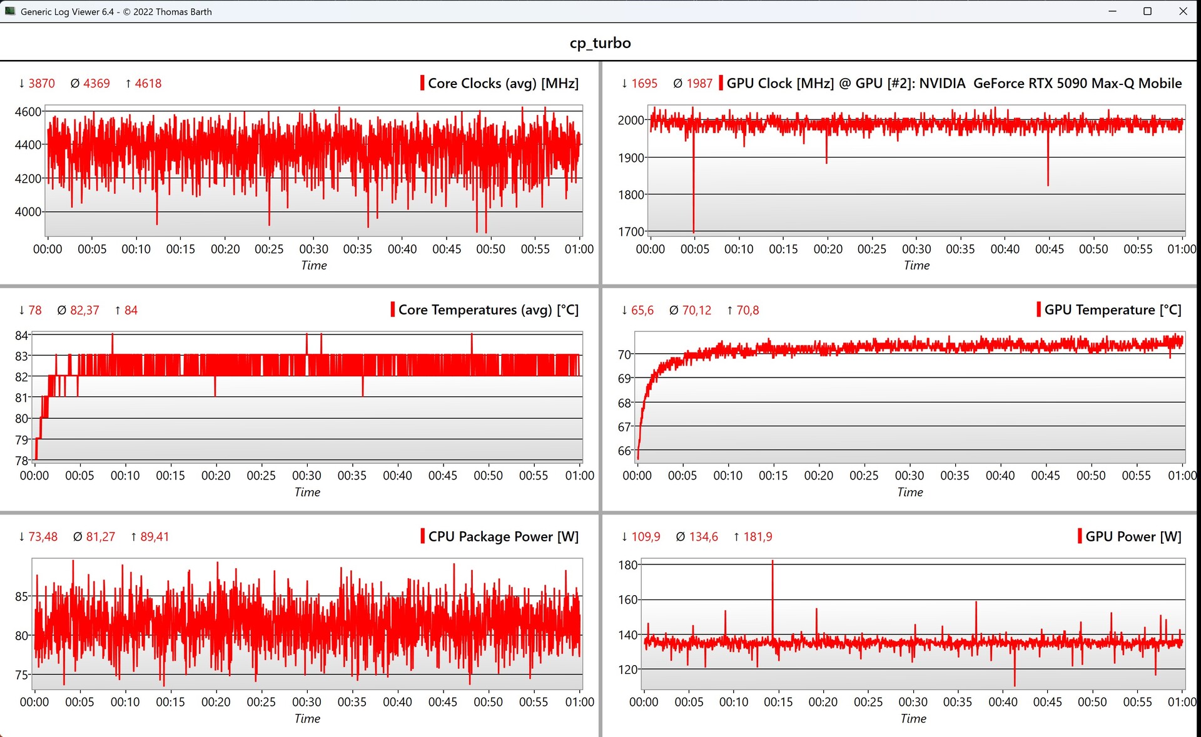Click the 00:45 marker on GPU Power axis
The height and width of the screenshot is (737, 1201).
(1047, 702)
